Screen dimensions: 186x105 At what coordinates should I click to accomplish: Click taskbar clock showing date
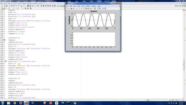pyautogui.click(x=181, y=103)
